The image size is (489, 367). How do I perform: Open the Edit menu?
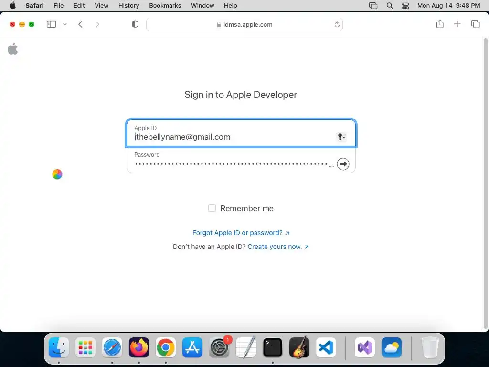click(79, 5)
